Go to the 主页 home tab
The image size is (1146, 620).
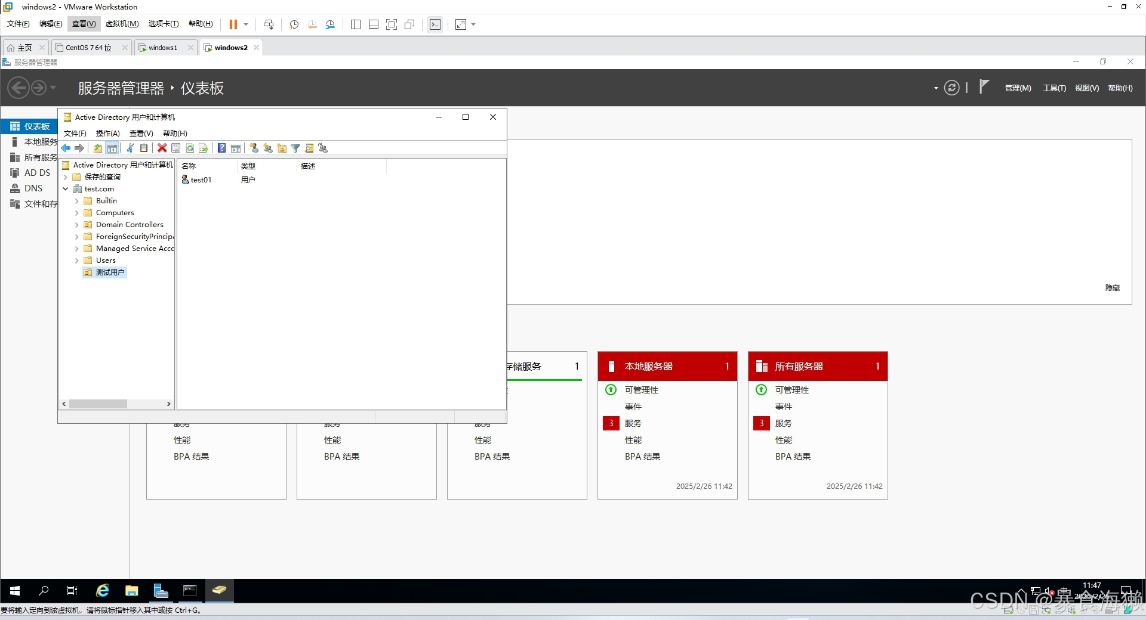(x=24, y=48)
